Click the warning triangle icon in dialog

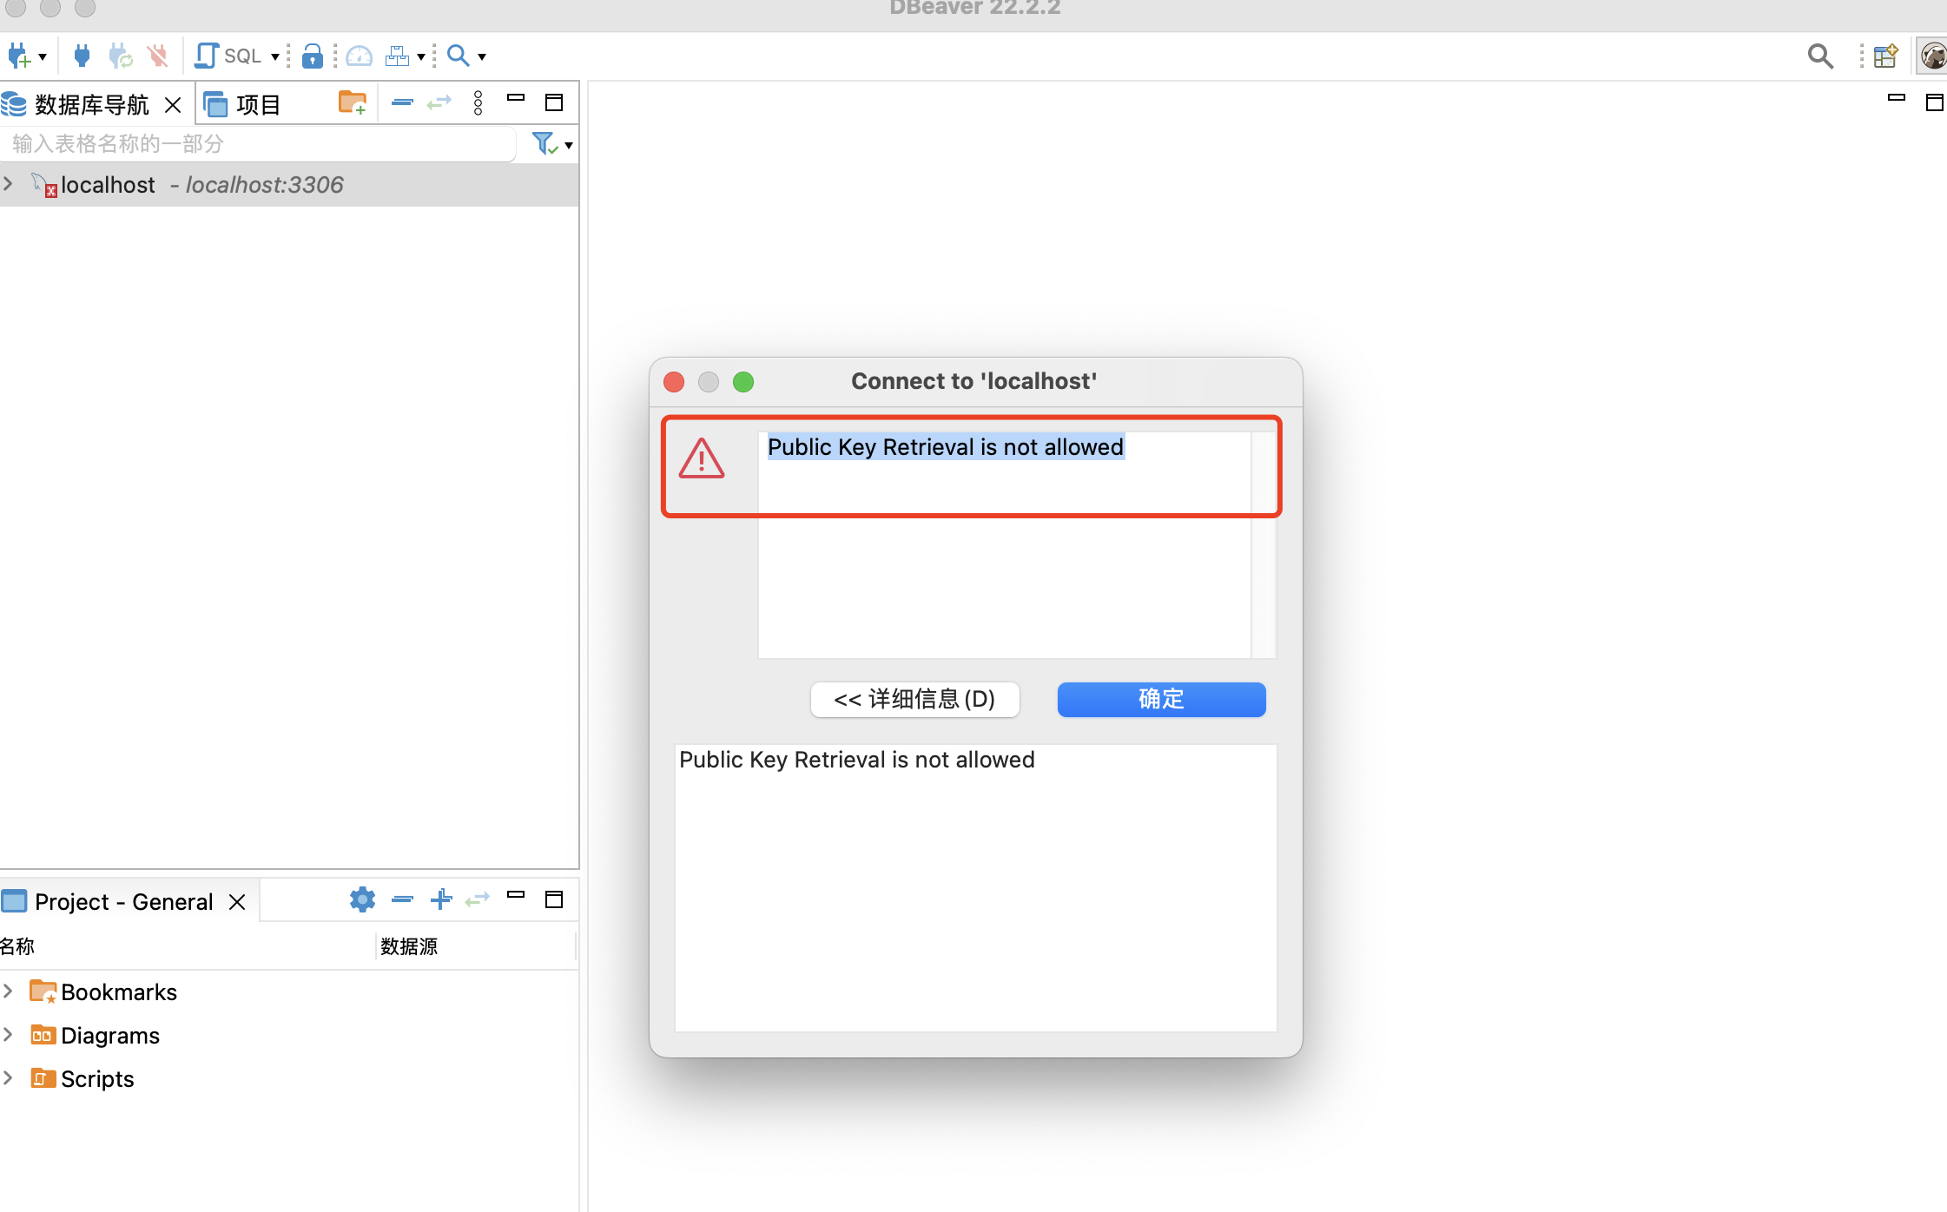[x=701, y=458]
